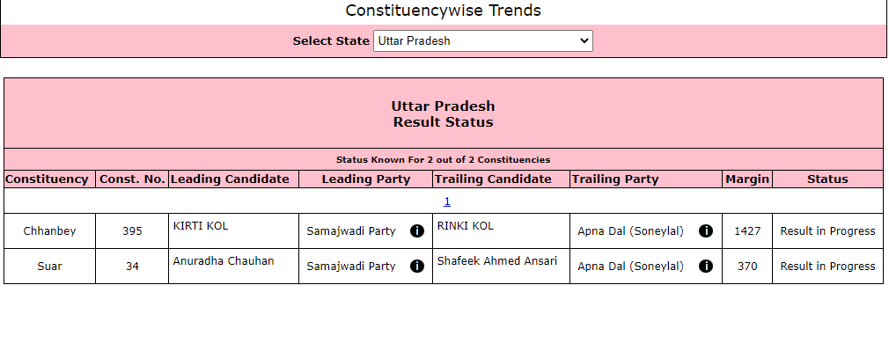The height and width of the screenshot is (351, 889).
Task: Click the dropdown arrow beside Uttar Pradesh
Action: click(584, 40)
